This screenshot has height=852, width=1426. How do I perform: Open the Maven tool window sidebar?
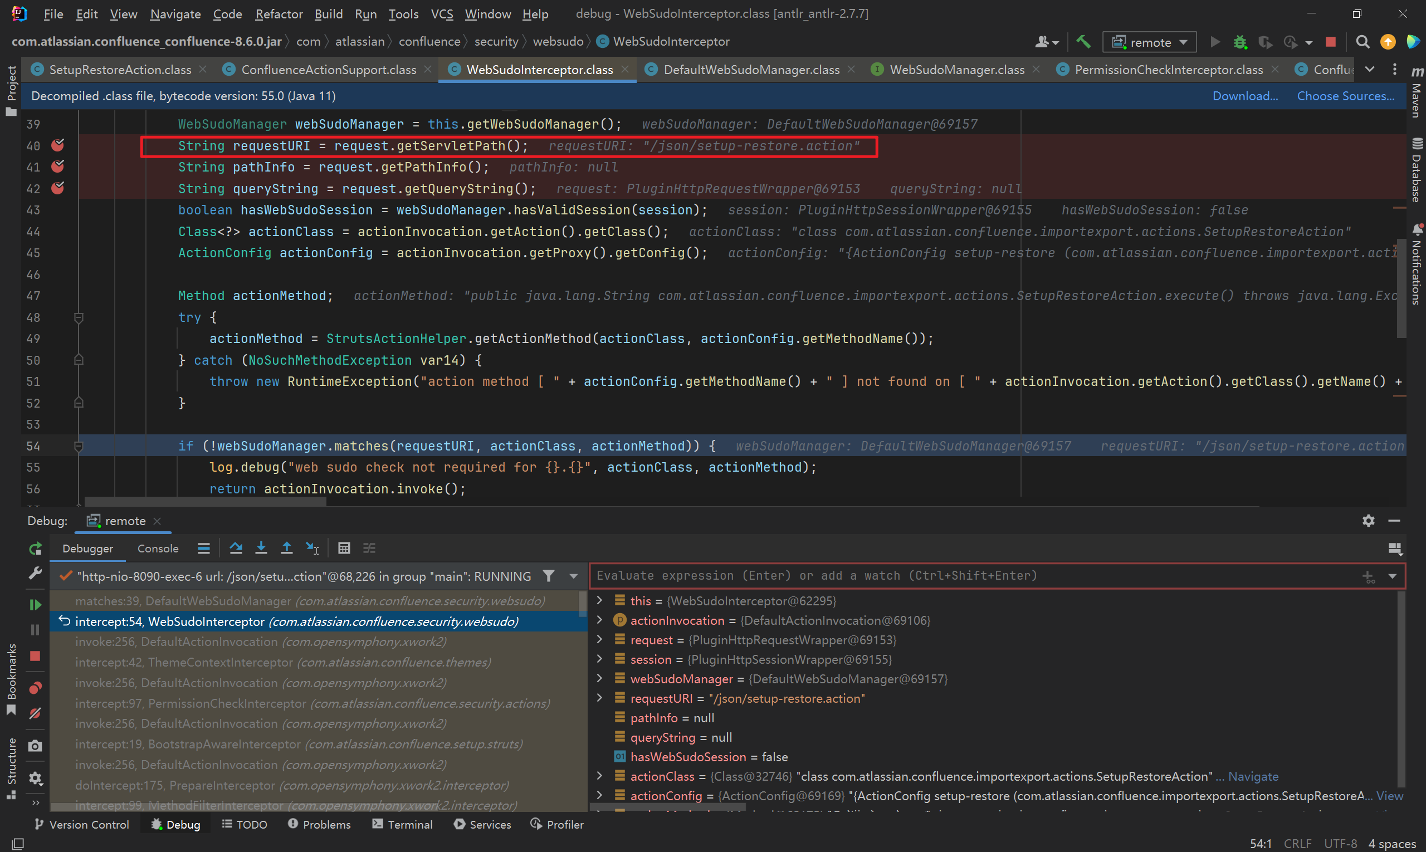(1416, 93)
